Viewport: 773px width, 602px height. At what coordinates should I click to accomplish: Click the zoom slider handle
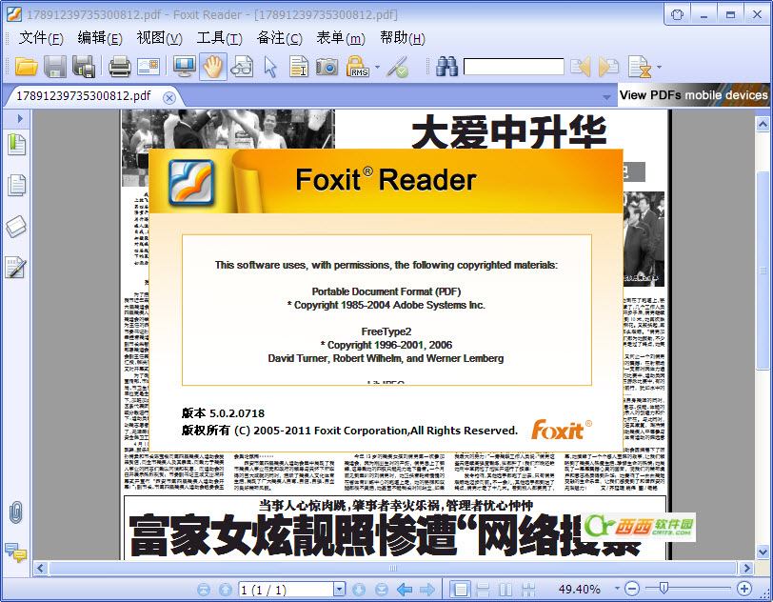664,588
